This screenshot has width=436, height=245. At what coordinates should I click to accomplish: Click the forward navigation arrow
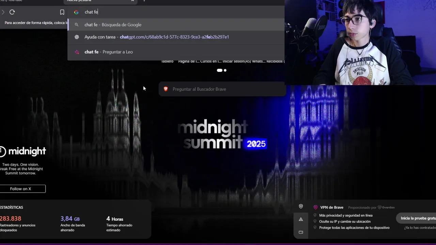3,12
